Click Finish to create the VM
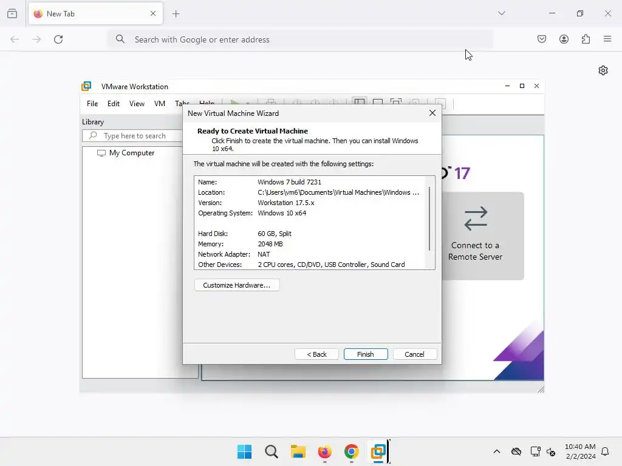 (x=366, y=354)
